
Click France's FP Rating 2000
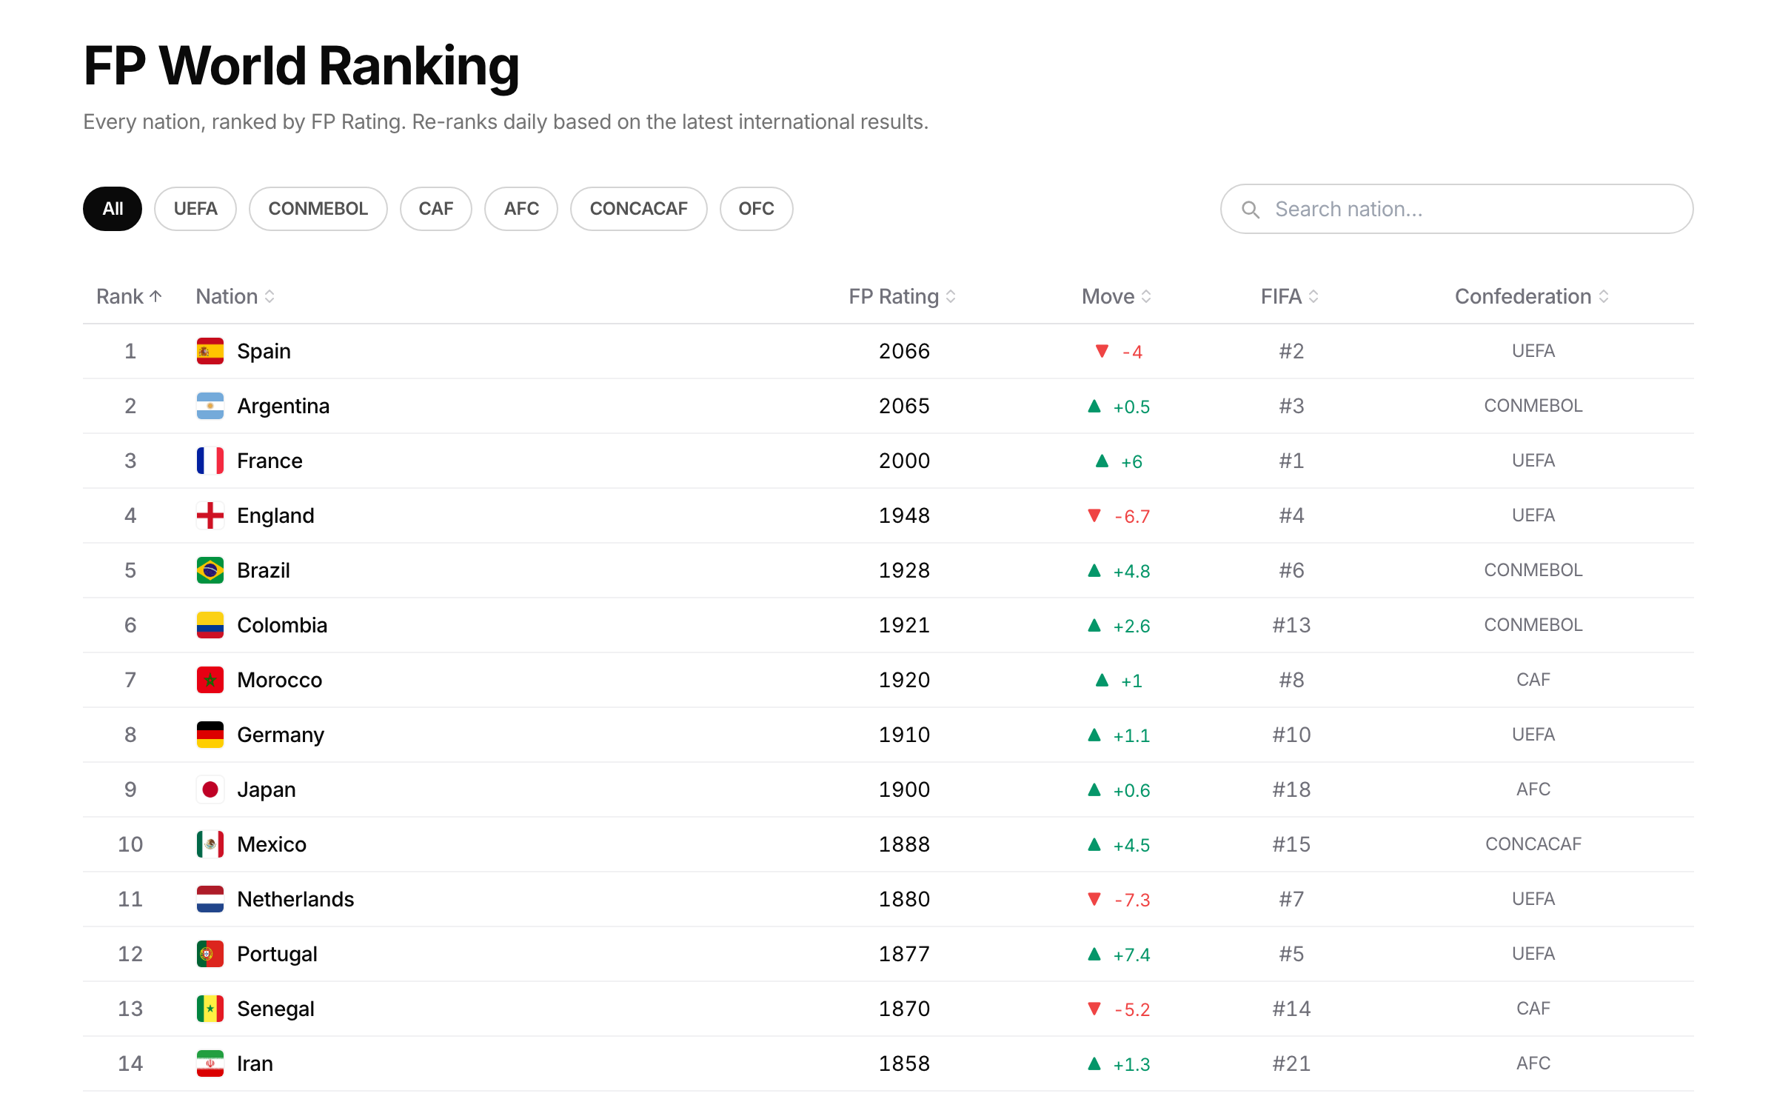(x=904, y=461)
